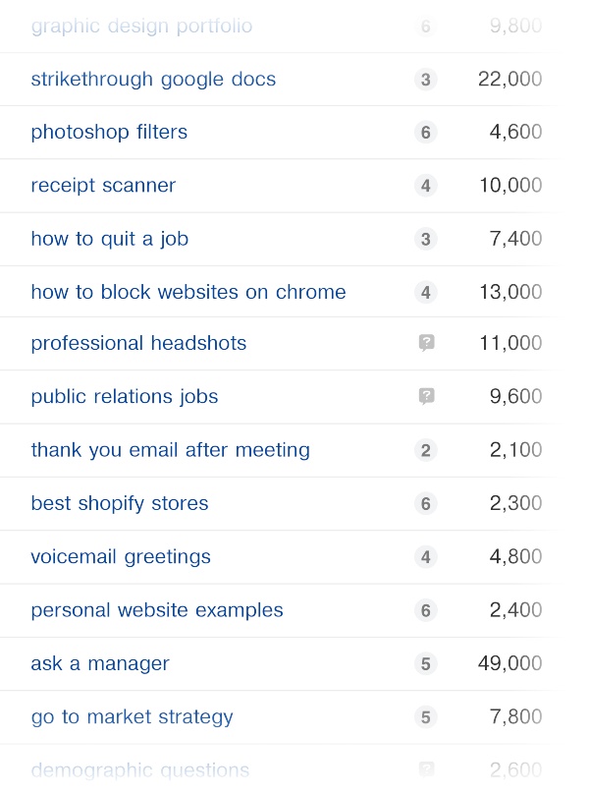Select the personal website examples keyword
589x794 pixels.
(157, 610)
